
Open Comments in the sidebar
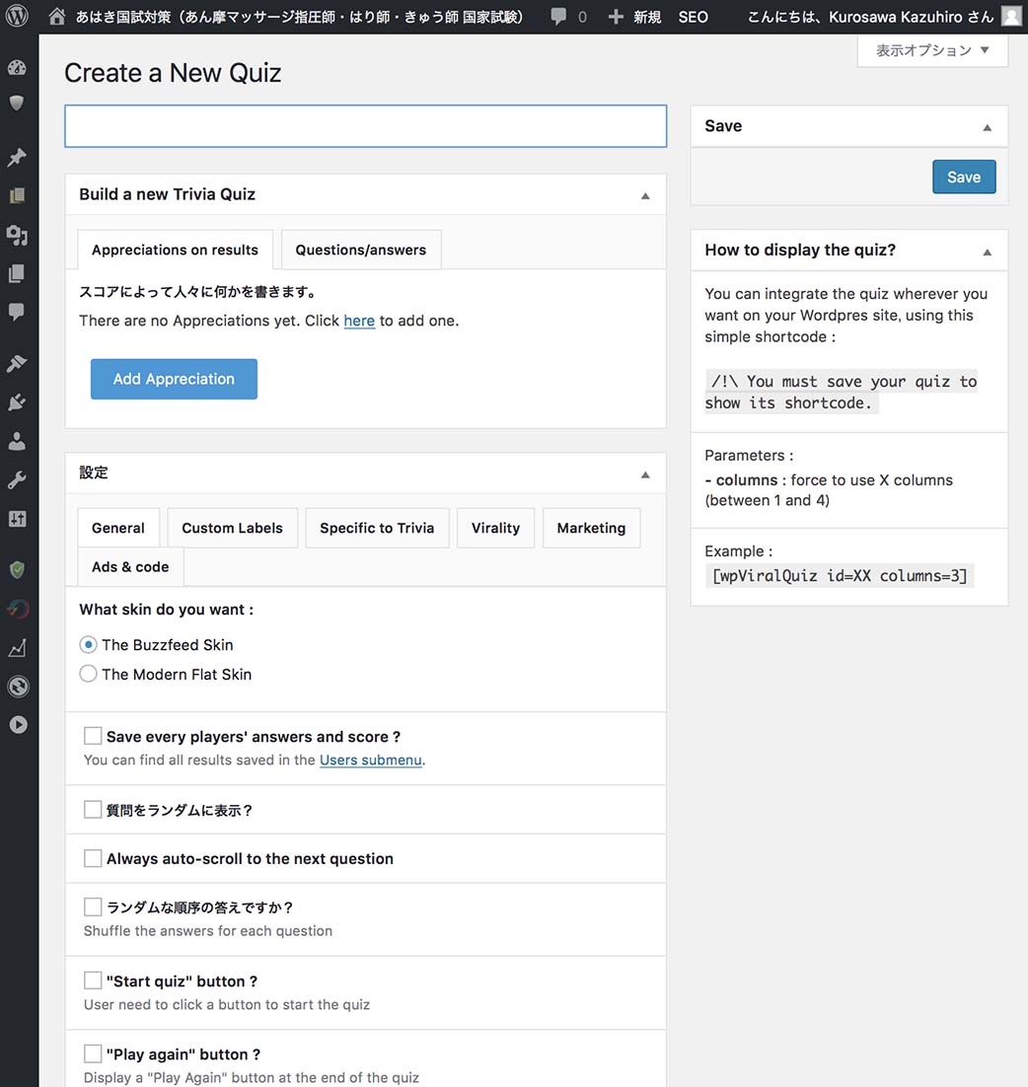tap(17, 312)
